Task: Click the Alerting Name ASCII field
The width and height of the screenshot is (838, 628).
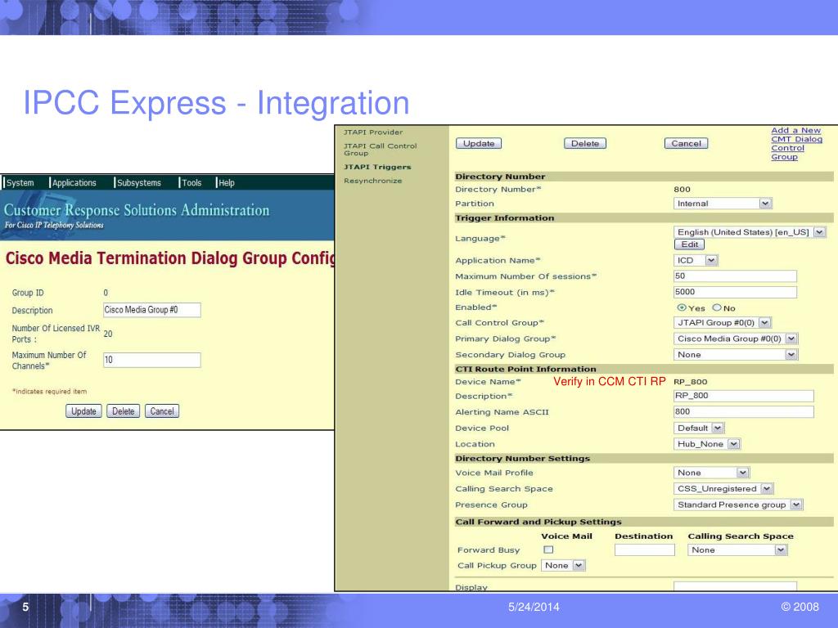Action: pyautogui.click(x=744, y=412)
